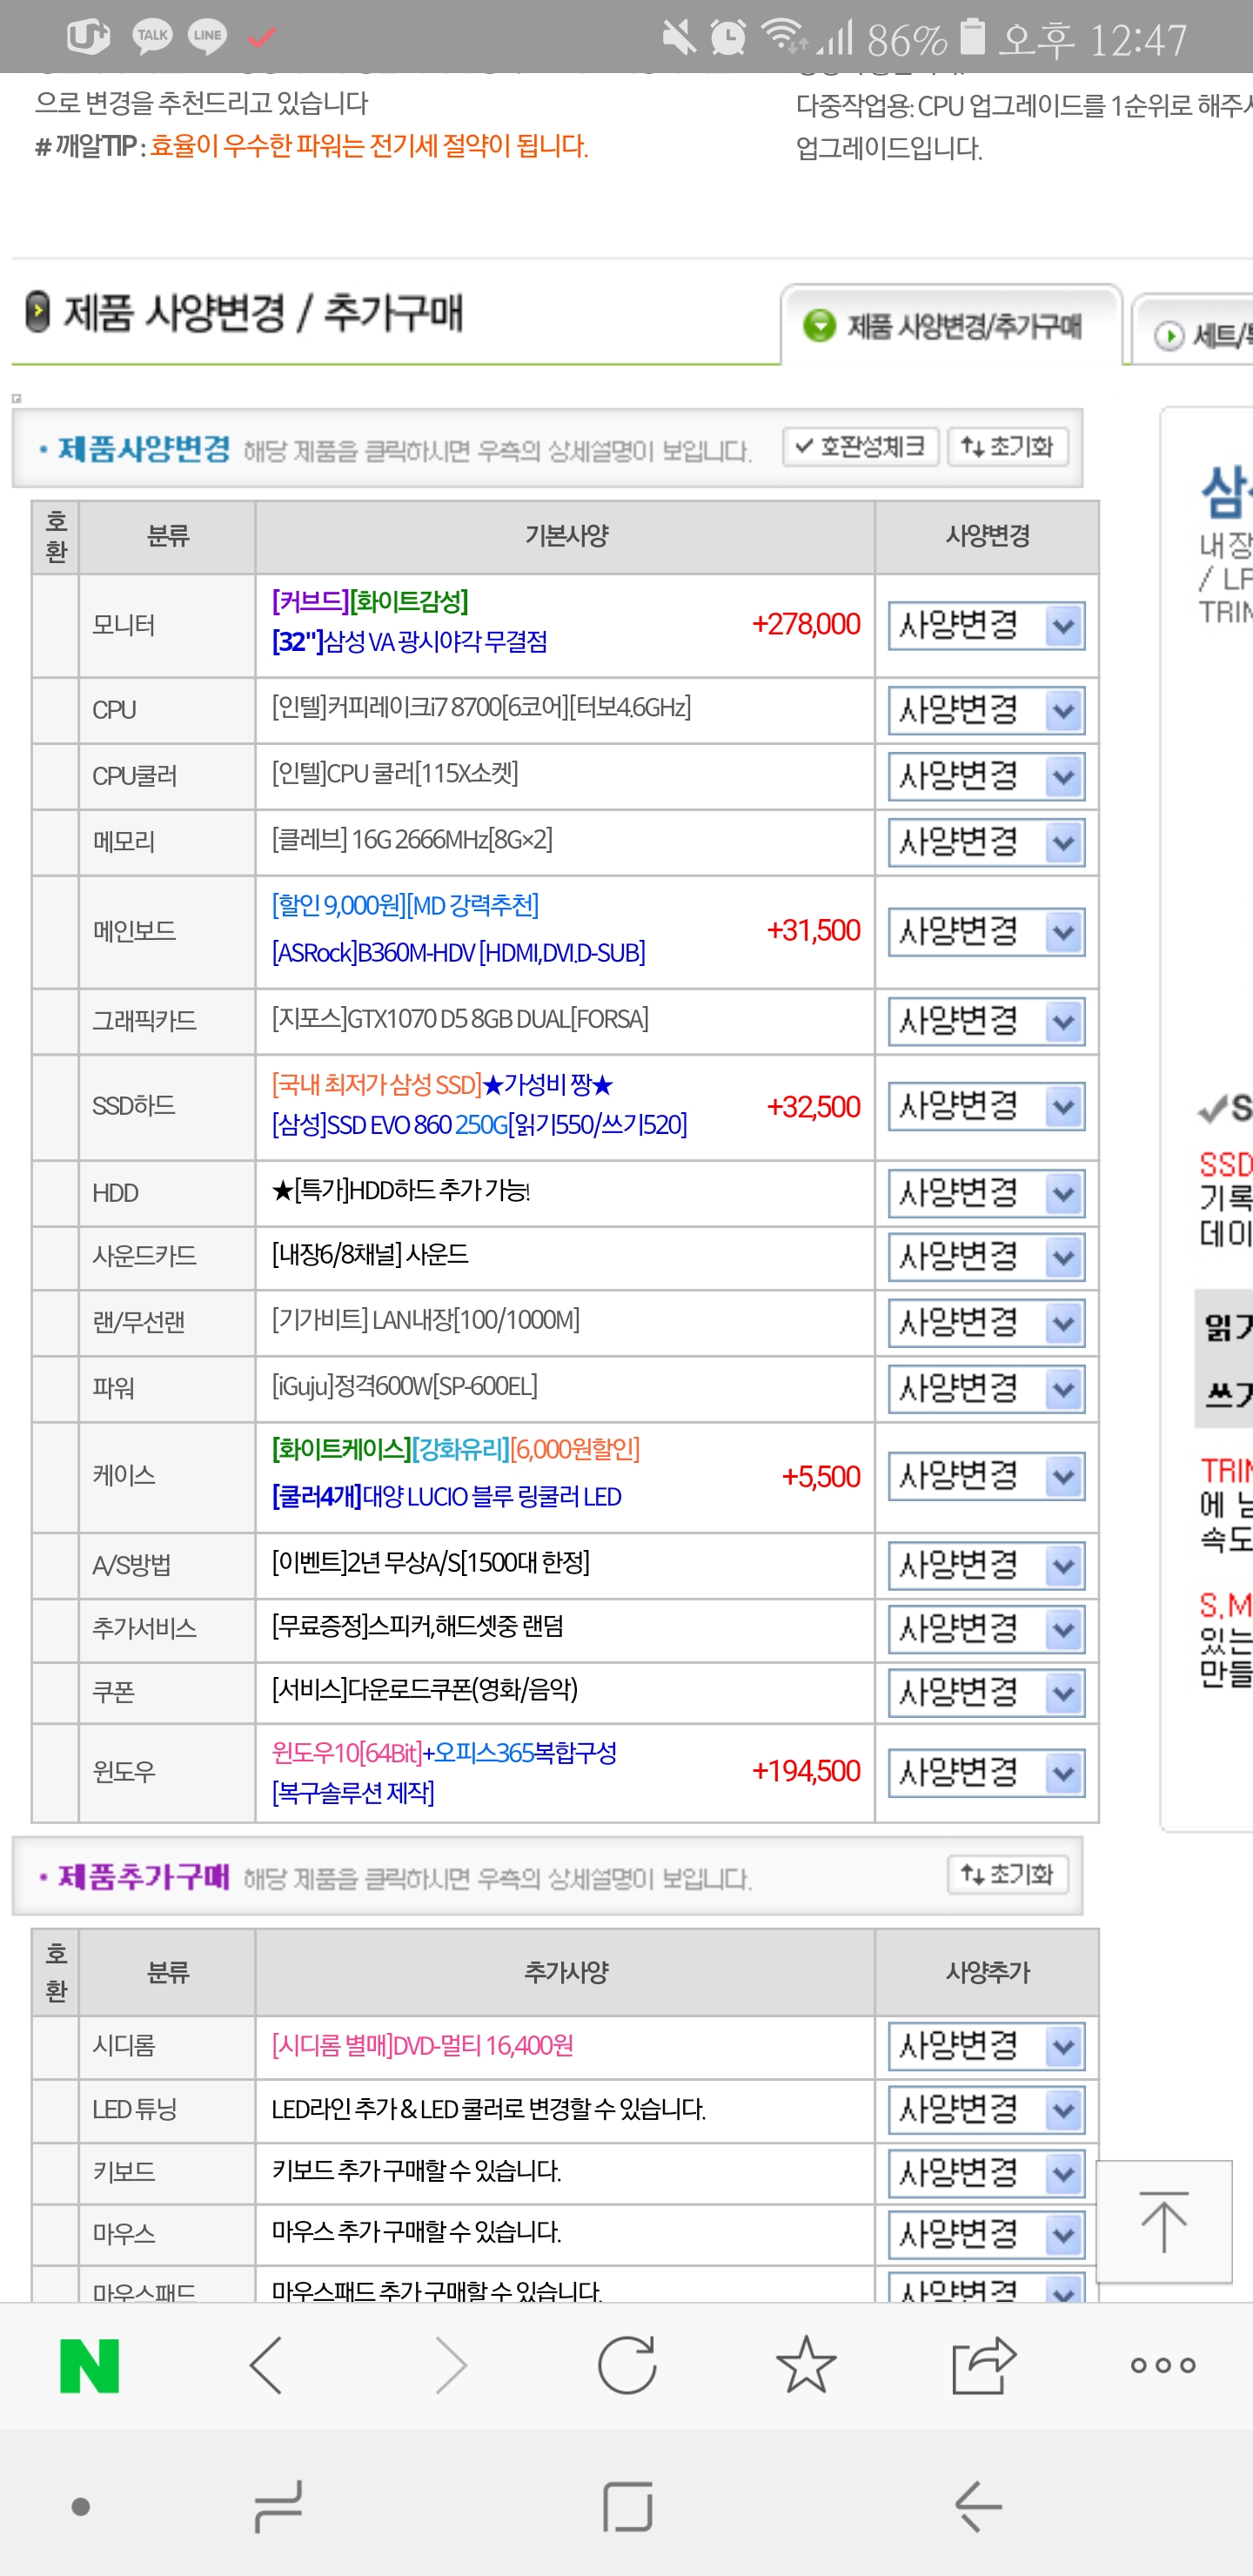Tap LINE notification icon in status bar
The height and width of the screenshot is (2576, 1253).
(208, 36)
